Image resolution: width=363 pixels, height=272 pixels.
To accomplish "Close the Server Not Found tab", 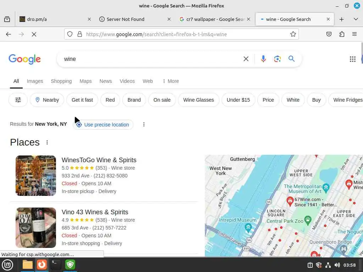I will [x=169, y=19].
